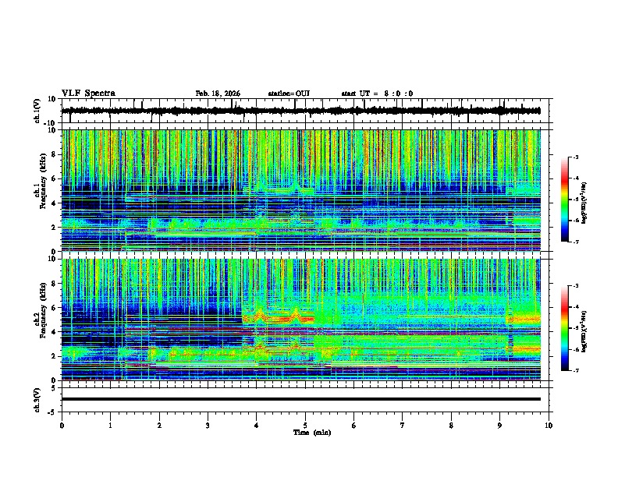Select the "start UT = 8 : 0 : 0" text
This screenshot has height=477, width=618.
[377, 94]
